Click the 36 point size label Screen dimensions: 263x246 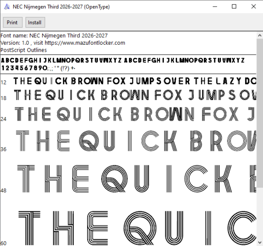4,149
